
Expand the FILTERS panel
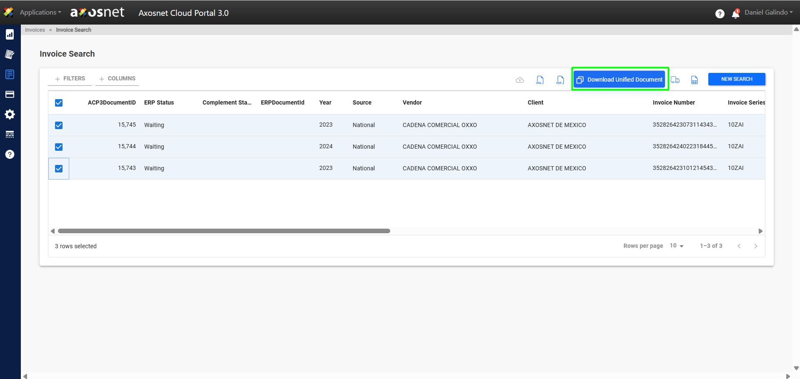pyautogui.click(x=70, y=79)
